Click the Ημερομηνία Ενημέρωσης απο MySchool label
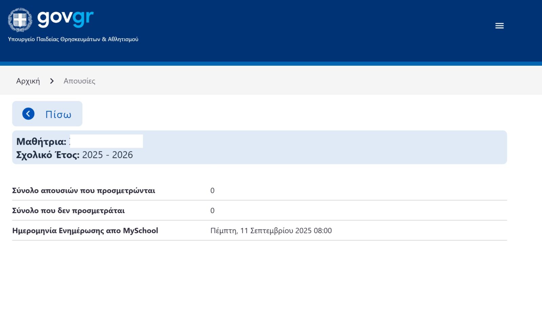The width and height of the screenshot is (542, 323). pos(85,230)
